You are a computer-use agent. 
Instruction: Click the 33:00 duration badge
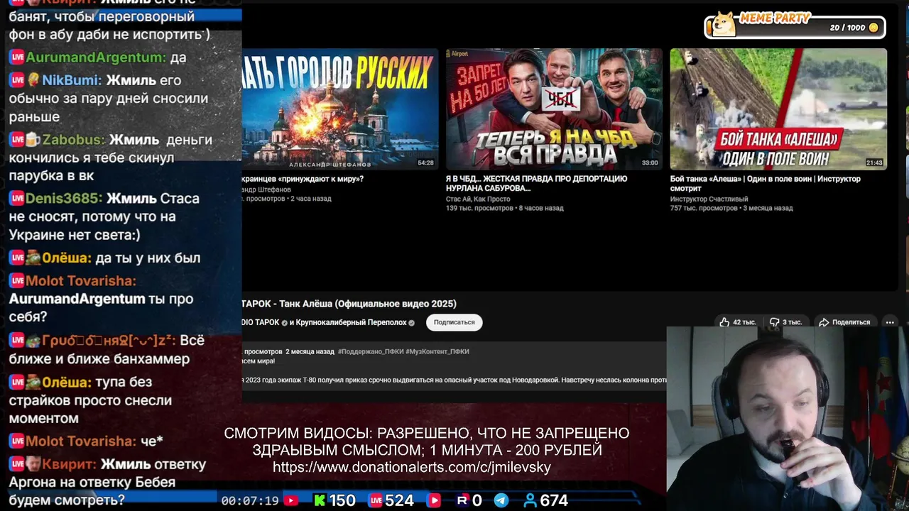click(x=650, y=163)
